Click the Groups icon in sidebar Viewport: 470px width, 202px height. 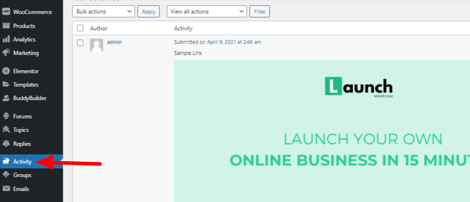click(x=6, y=175)
